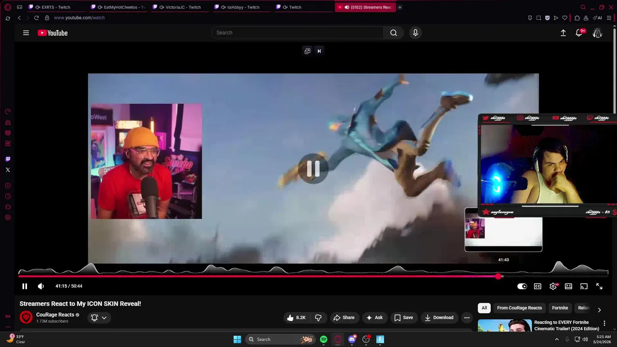Open Windows Start menu
This screenshot has height=347, width=617.
tap(237, 339)
